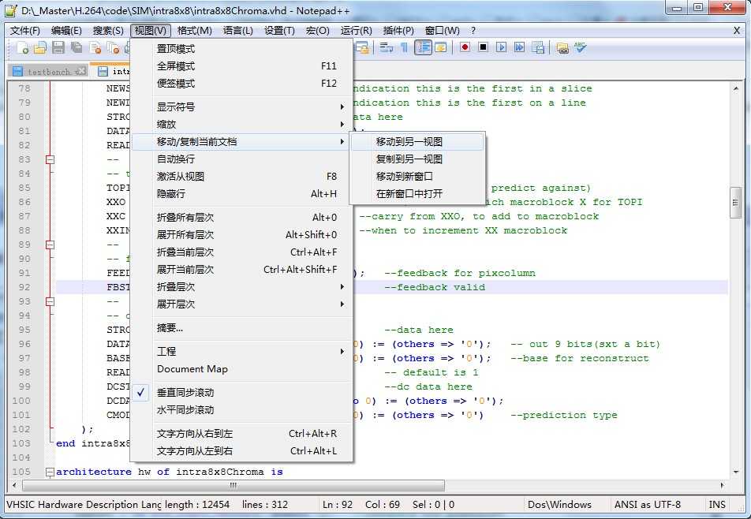
Task: Click 摘要... menu entry
Action: click(242, 328)
